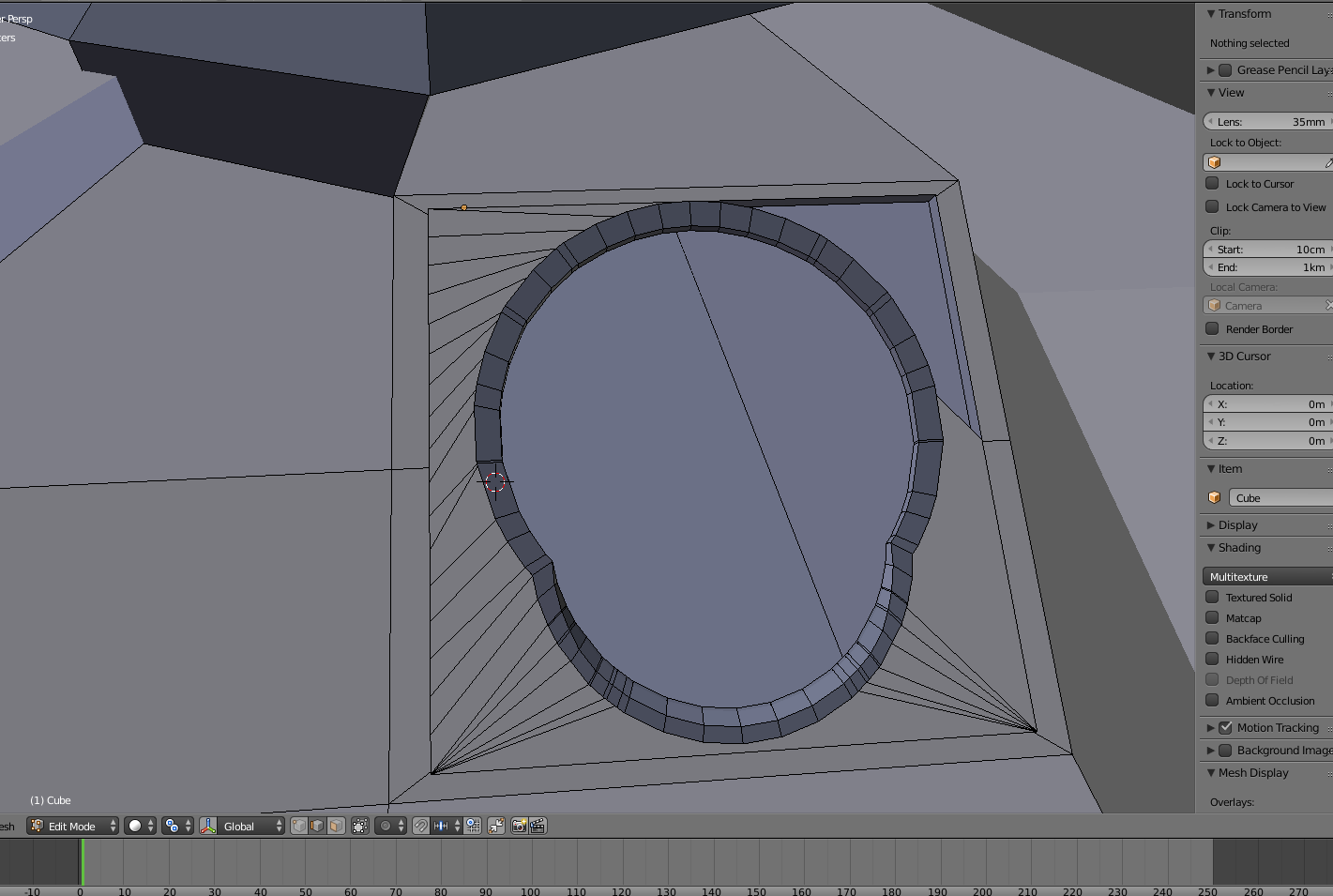Enable Backface Culling checkbox
Screen dimensions: 1333x896
[1212, 638]
